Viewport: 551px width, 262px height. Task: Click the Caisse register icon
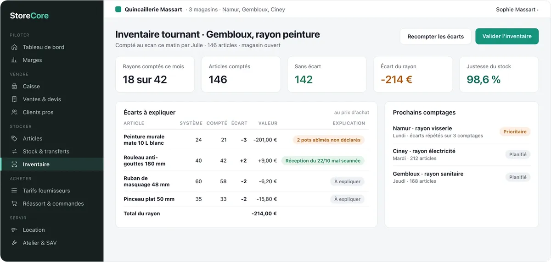[x=14, y=86]
